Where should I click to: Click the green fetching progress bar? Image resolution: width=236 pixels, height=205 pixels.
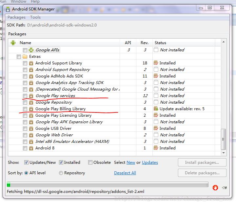click(x=108, y=184)
